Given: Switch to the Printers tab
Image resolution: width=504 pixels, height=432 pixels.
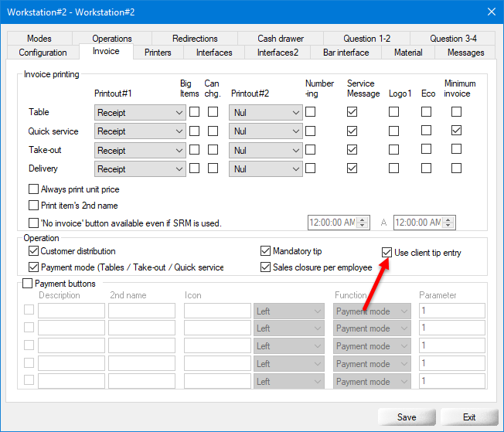Looking at the screenshot, I should pyautogui.click(x=158, y=53).
